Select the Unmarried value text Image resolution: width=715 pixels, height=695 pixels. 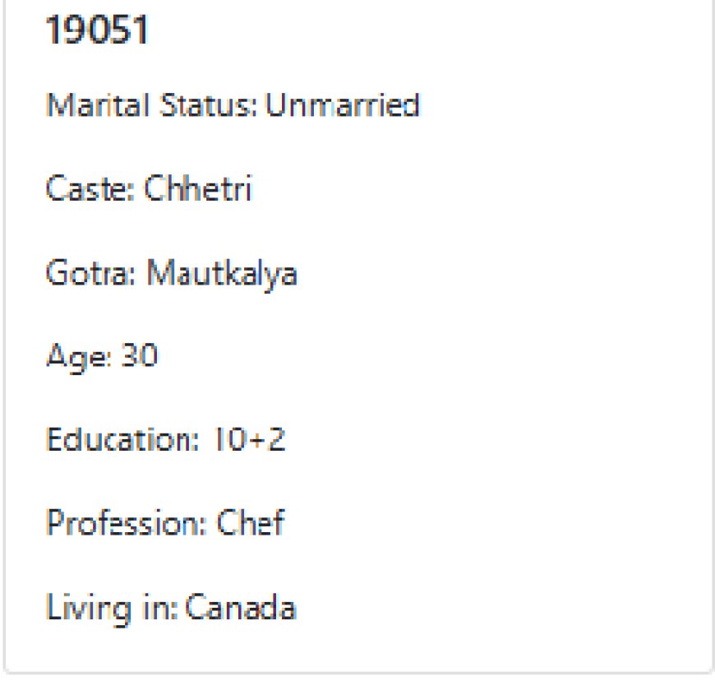click(x=342, y=105)
